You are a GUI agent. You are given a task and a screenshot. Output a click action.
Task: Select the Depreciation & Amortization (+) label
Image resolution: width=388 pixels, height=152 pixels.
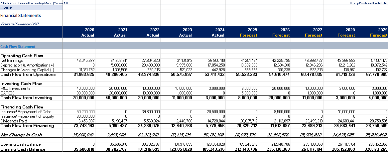coord(27,65)
